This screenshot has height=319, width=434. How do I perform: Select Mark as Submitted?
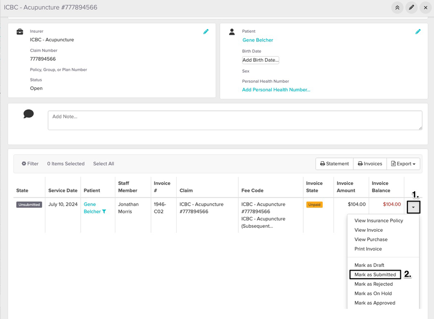[x=375, y=275]
